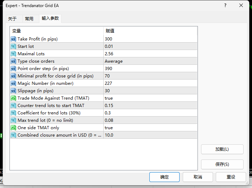Click the integer icon beside Take Profit
Image resolution: width=252 pixels, height=188 pixels.
point(13,39)
